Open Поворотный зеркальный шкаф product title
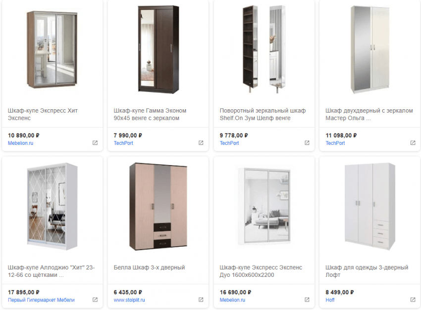The image size is (421, 310). coord(263,114)
